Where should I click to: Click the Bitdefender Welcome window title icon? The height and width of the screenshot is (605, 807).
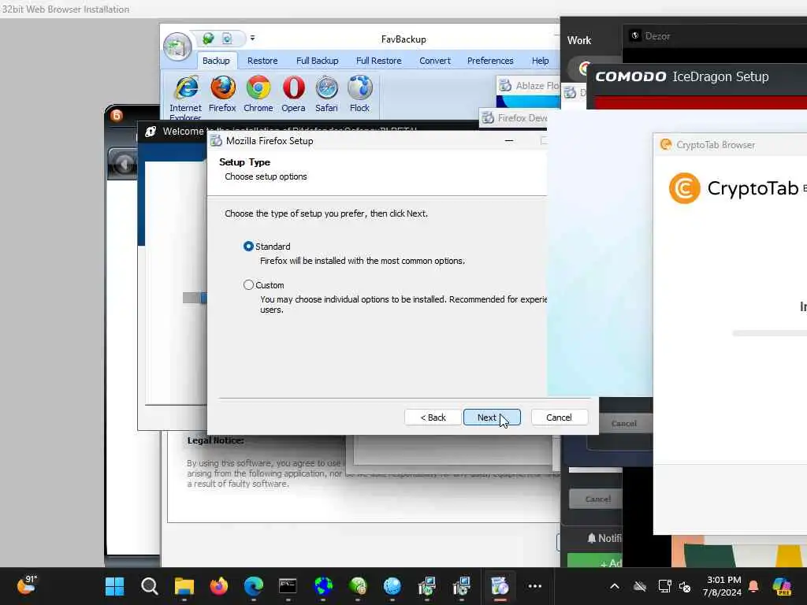click(151, 132)
